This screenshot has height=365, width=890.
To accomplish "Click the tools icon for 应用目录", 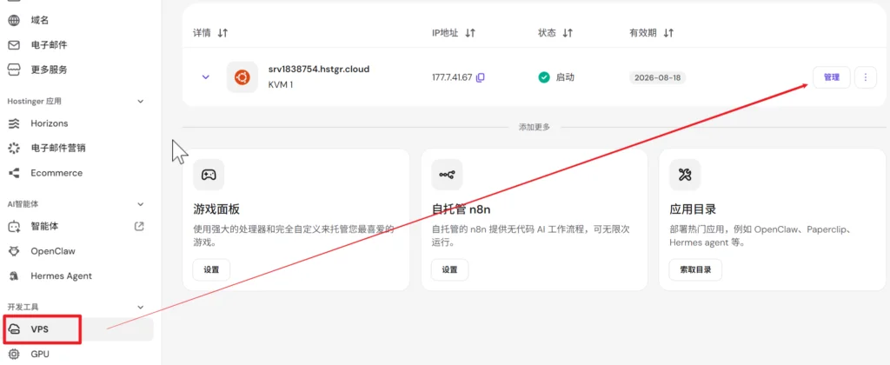I will pos(685,175).
